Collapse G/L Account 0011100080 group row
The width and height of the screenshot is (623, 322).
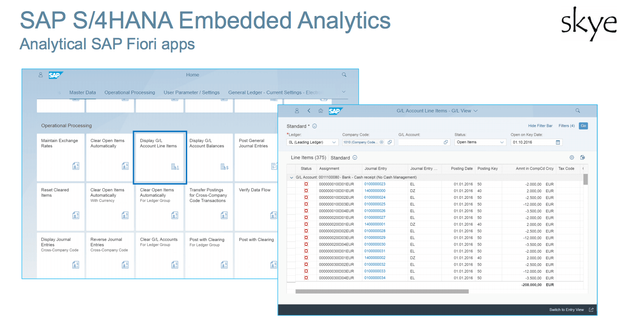(x=291, y=177)
